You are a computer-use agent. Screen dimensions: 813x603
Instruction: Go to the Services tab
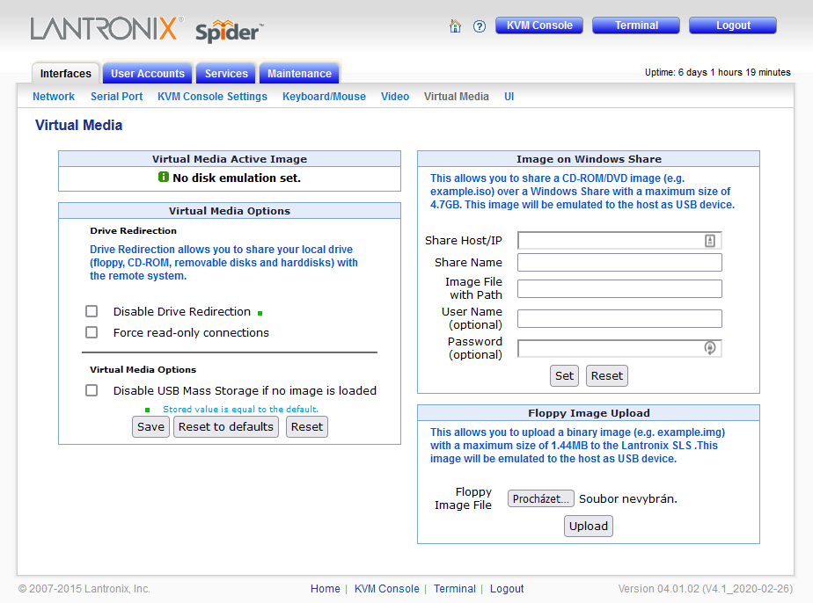[226, 74]
